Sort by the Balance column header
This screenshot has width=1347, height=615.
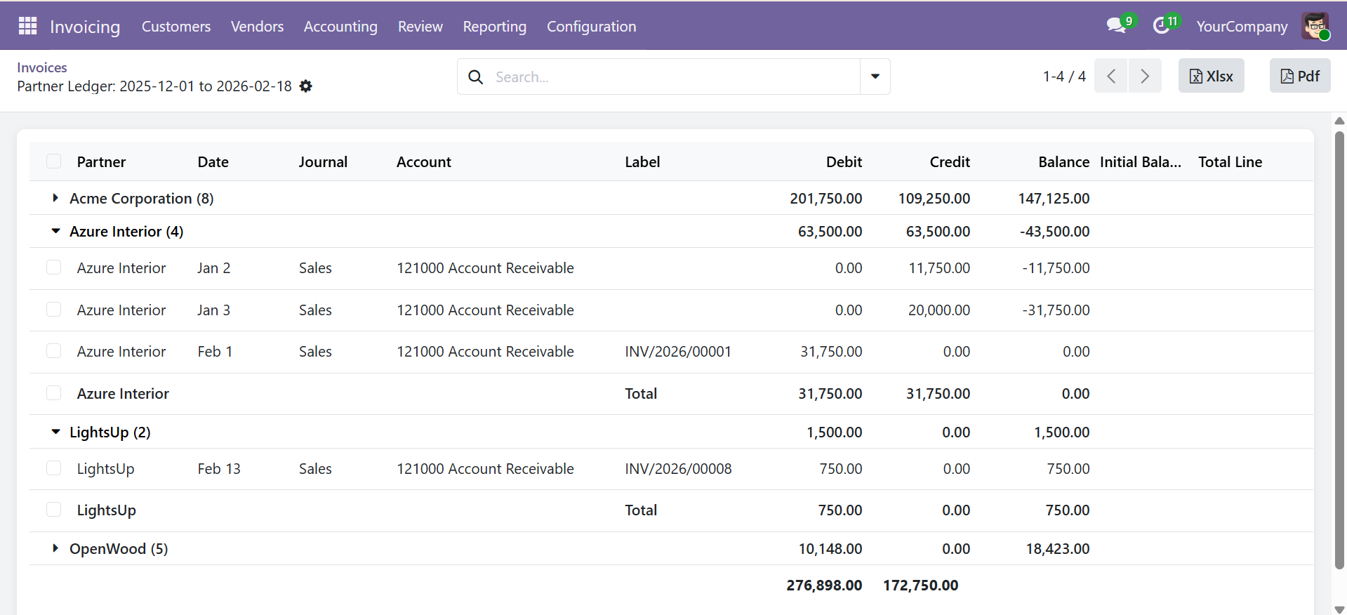coord(1064,161)
